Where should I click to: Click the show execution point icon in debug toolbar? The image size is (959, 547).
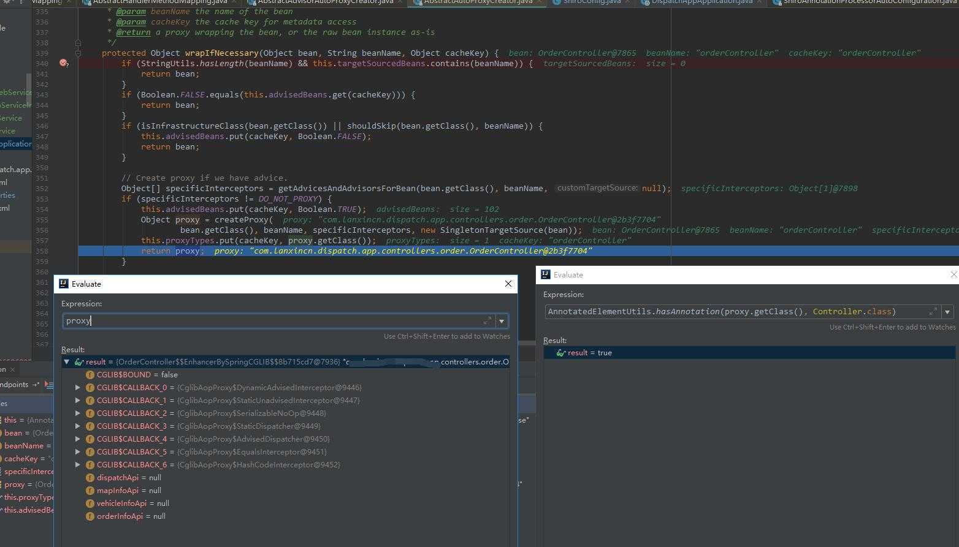pos(48,385)
